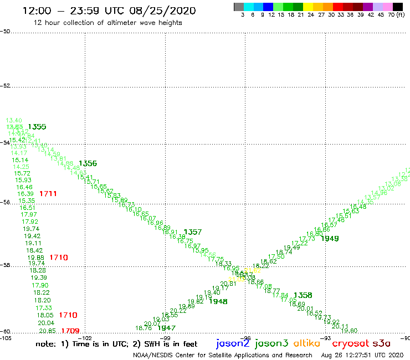
Task: Select the 's3a' satellite legend label
Action: [382, 343]
